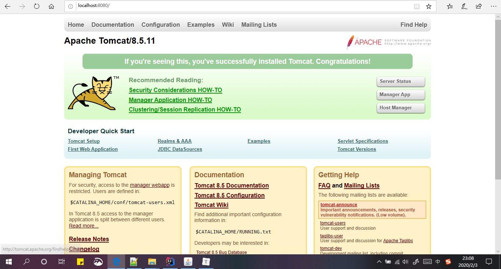
Task: Open reading view icon in address bar
Action: pyautogui.click(x=417, y=6)
